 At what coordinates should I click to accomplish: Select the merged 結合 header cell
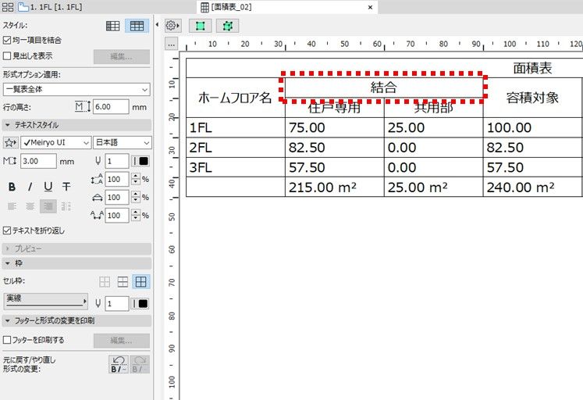[x=384, y=87]
